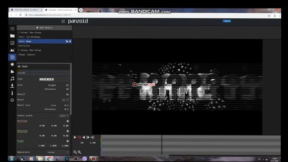288x162 pixels.
Task: Zoom out the timeline
Action: [x=75, y=152]
